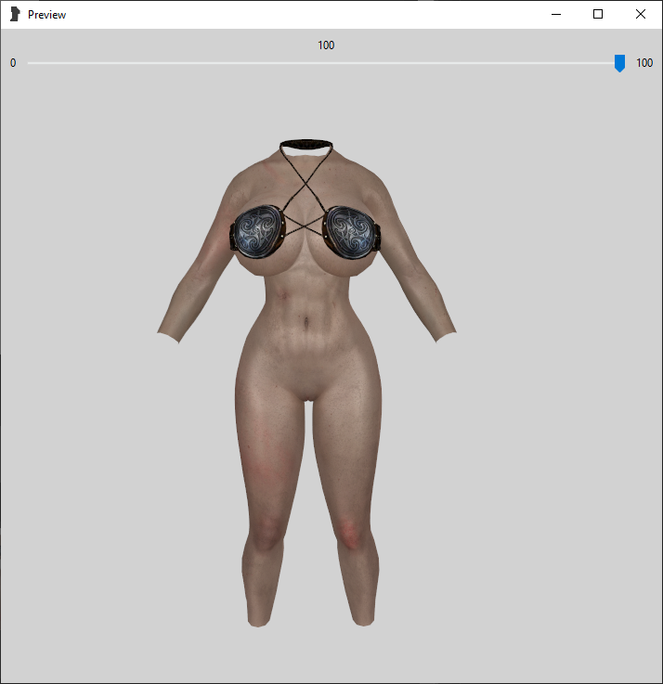663x684 pixels.
Task: Click the middle of the weight slider track
Action: [326, 63]
